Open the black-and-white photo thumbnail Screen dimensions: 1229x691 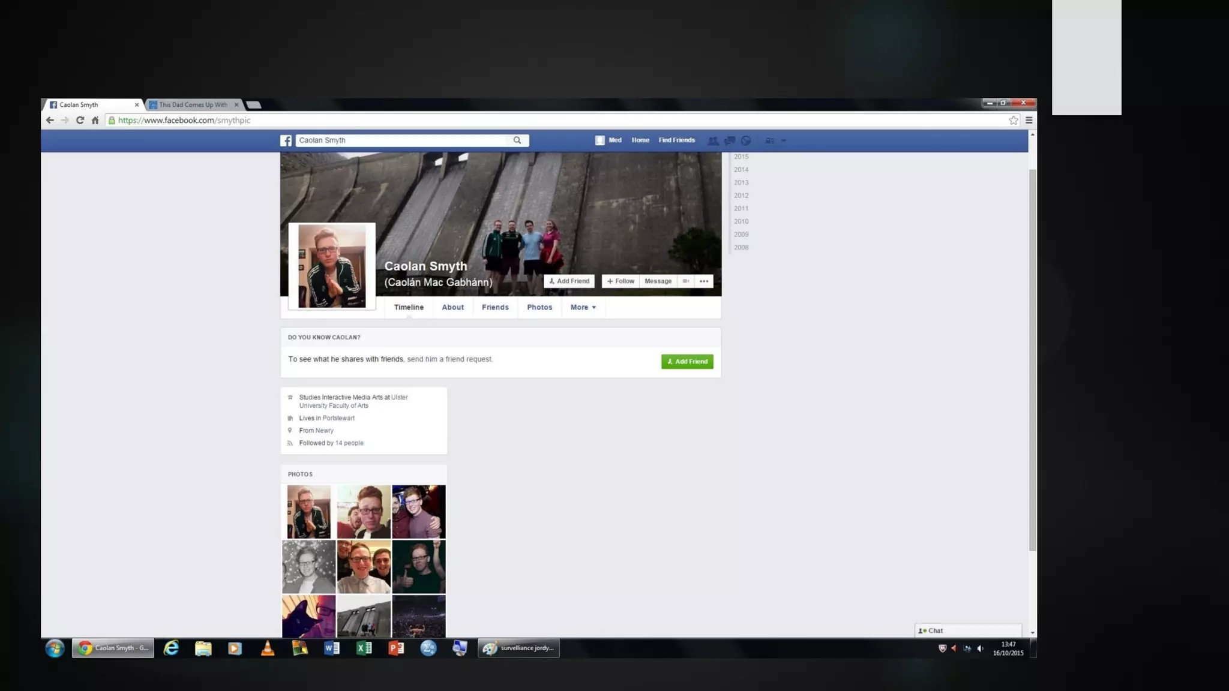click(309, 567)
